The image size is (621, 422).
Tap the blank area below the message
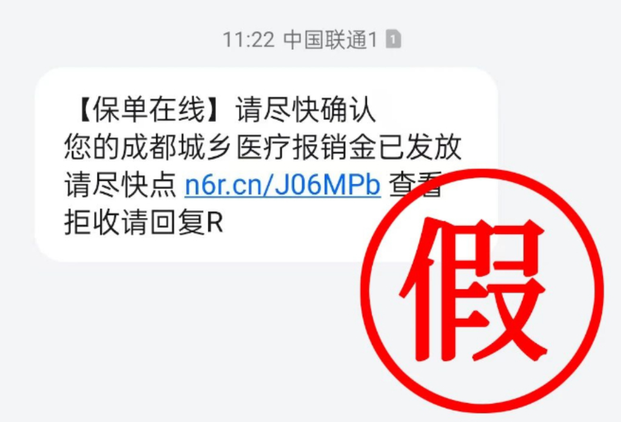(178, 336)
